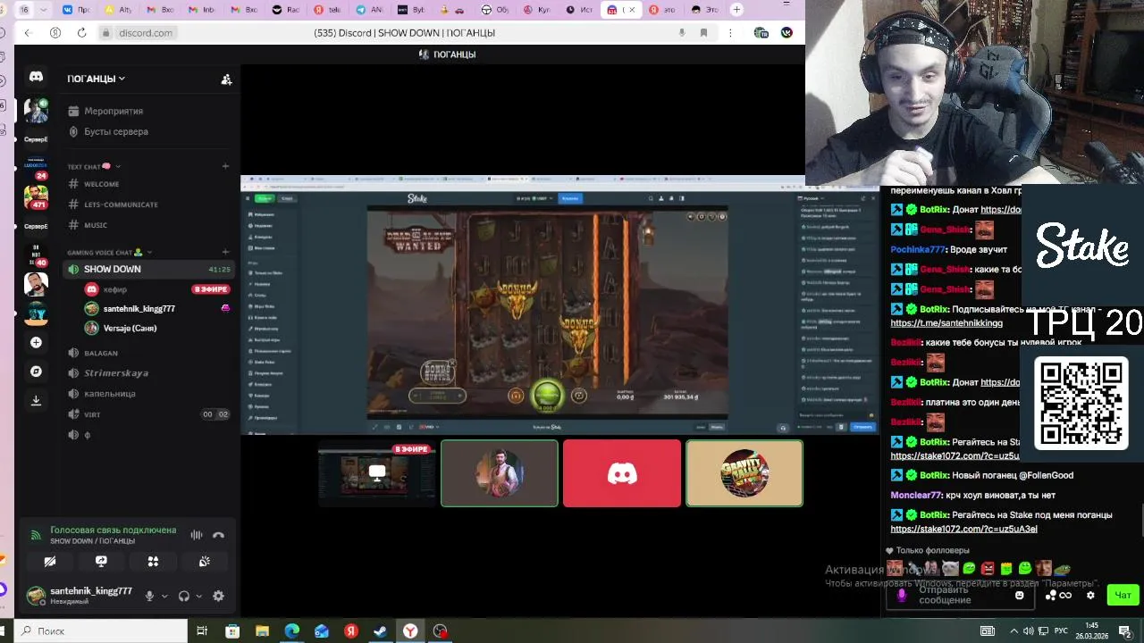Click the santehnik_kingg777 avatar in the user panel
This screenshot has width=1144, height=643.
click(x=36, y=596)
